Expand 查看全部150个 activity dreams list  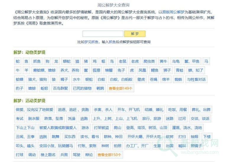pos(109,155)
